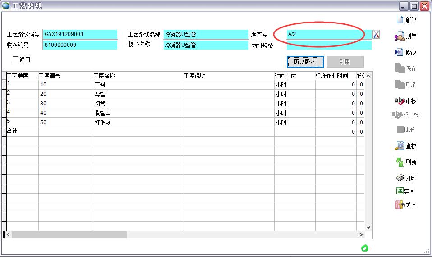Refresh using the 刷新 icon
The image size is (432, 257).
(x=399, y=162)
